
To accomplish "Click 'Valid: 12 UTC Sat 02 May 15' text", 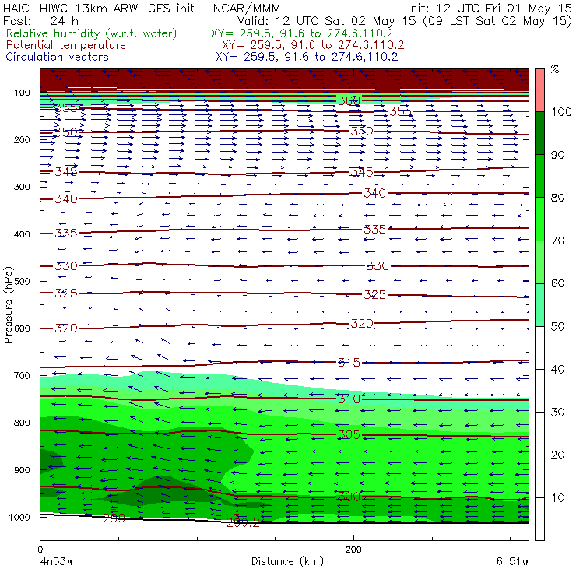I will click(x=328, y=21).
